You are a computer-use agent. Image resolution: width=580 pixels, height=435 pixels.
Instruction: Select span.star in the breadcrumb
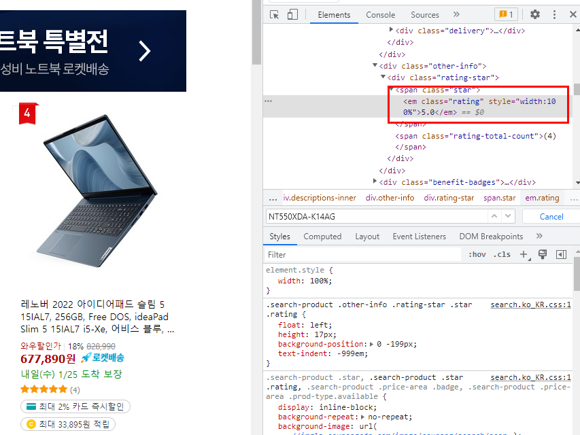499,198
